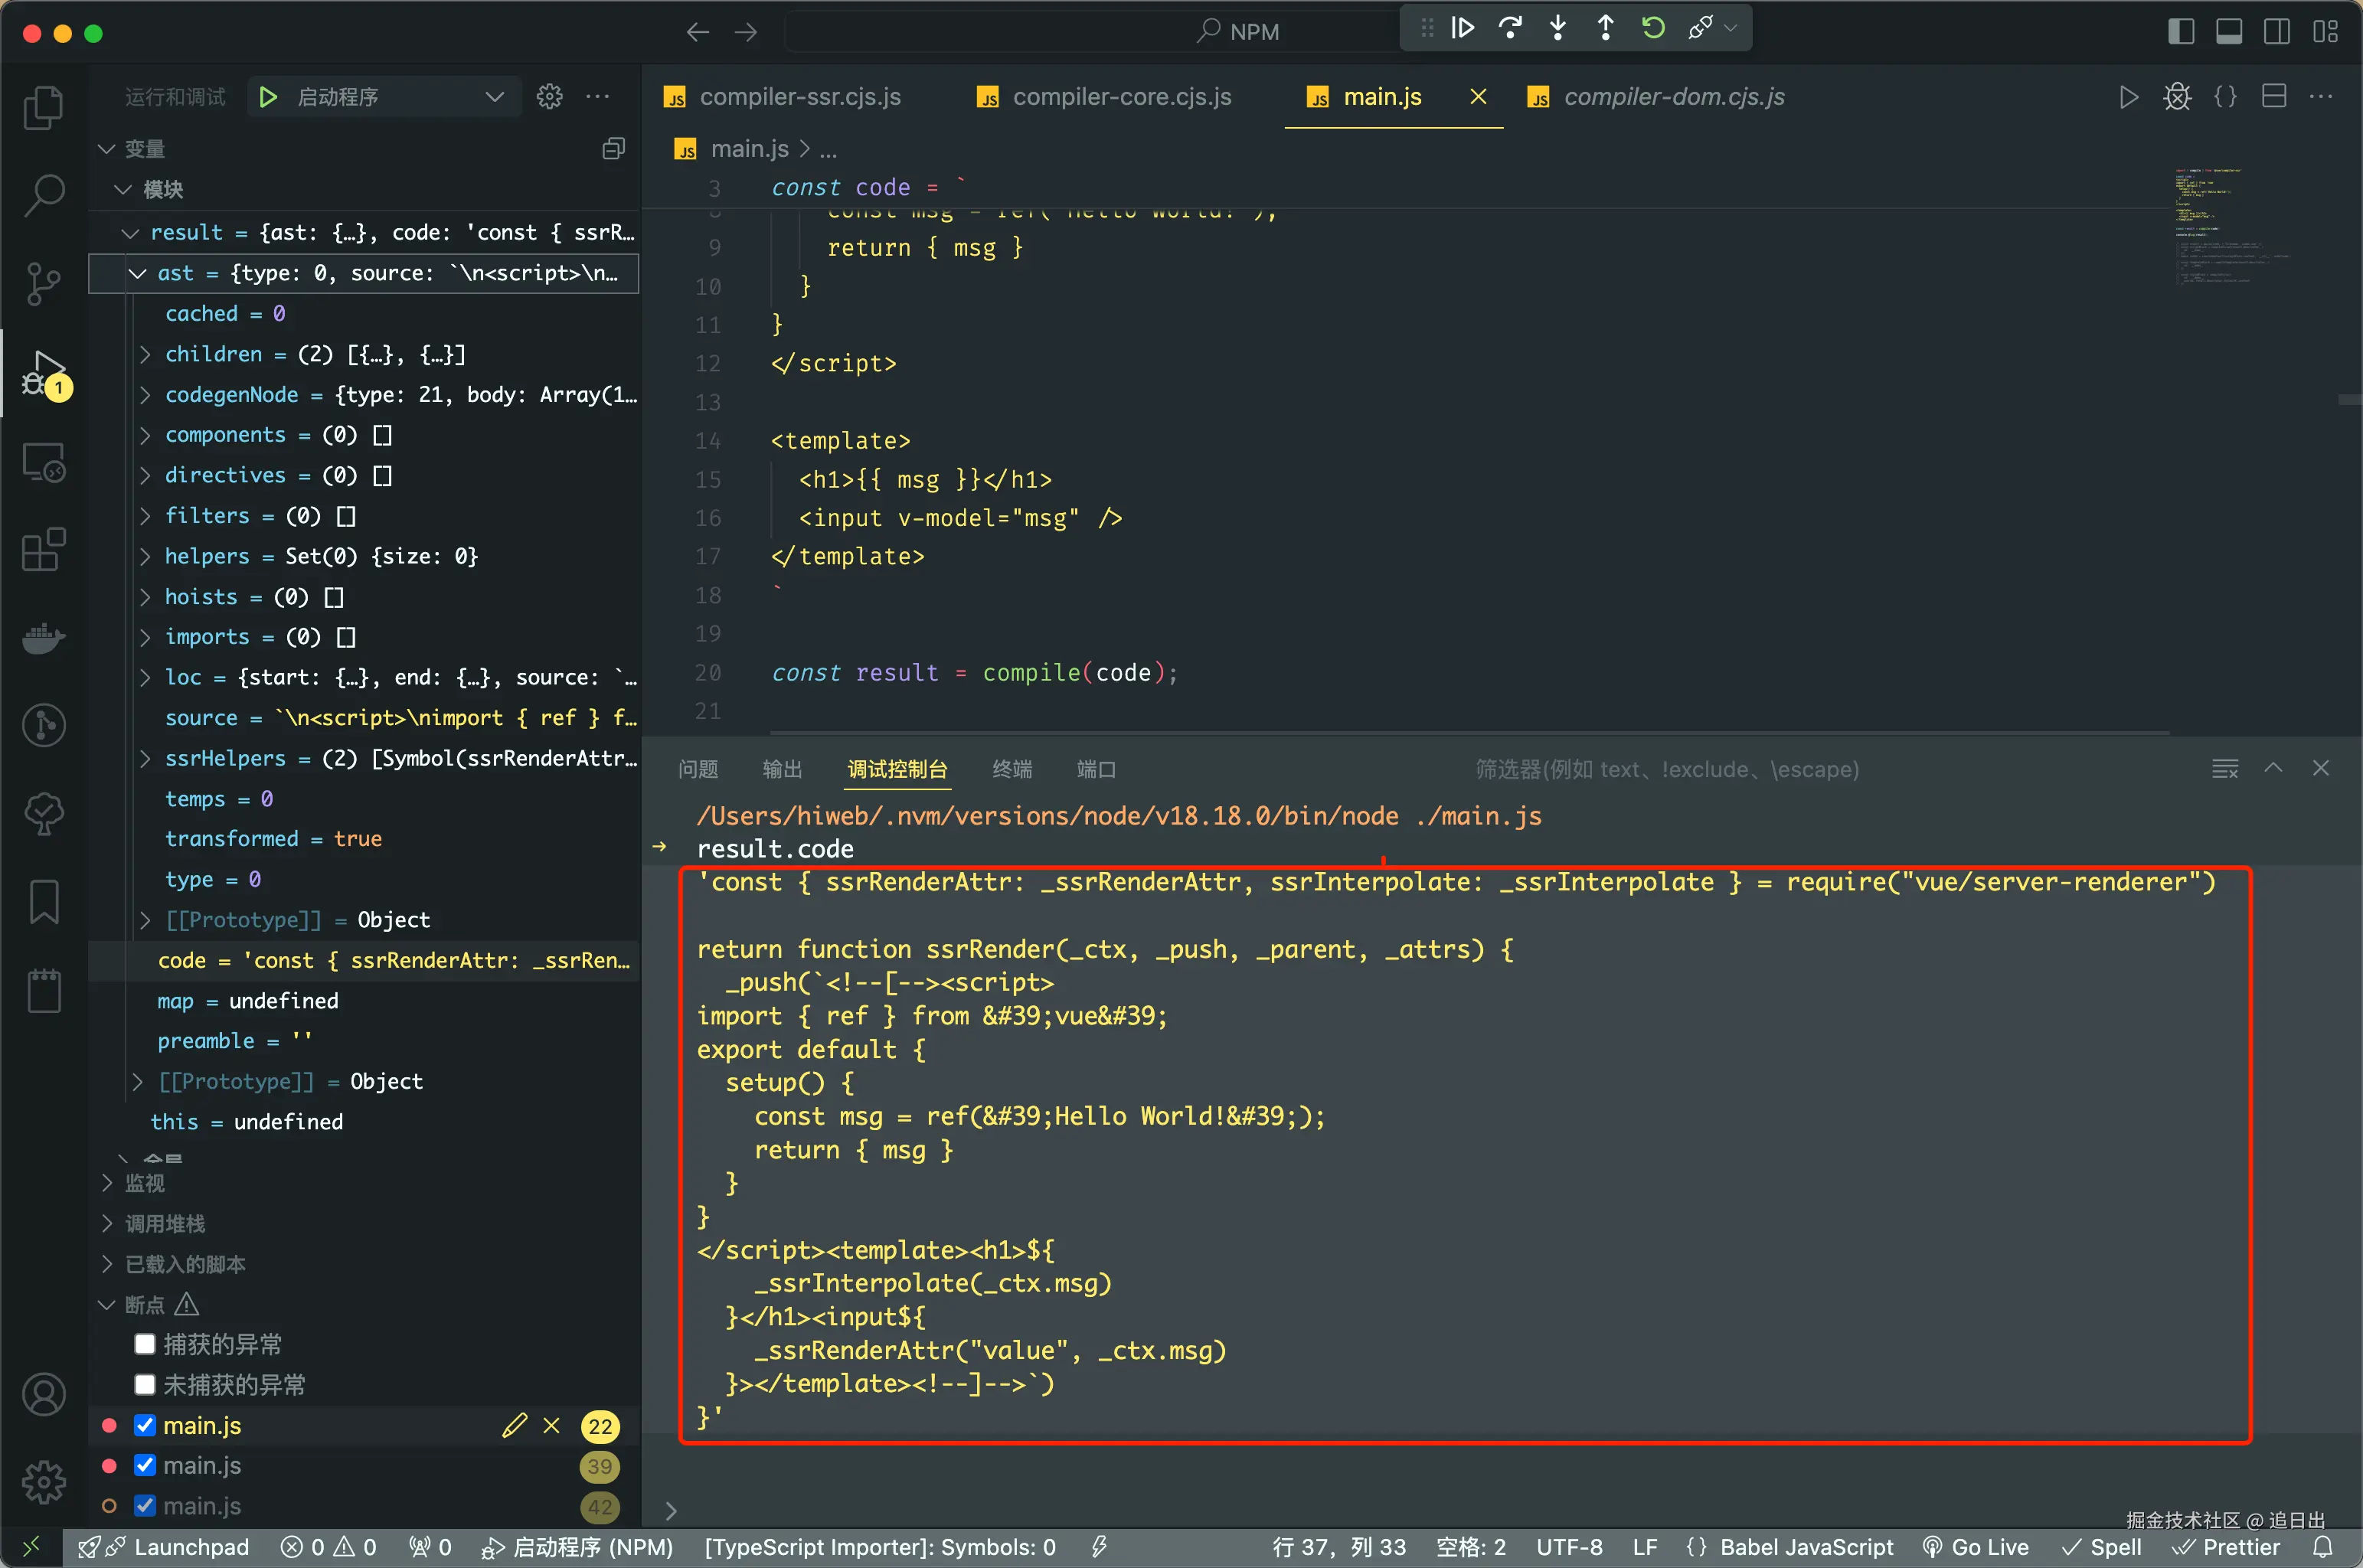This screenshot has width=2363, height=1568.
Task: Enable the caught exceptions breakpoint checkbox
Action: 145,1343
